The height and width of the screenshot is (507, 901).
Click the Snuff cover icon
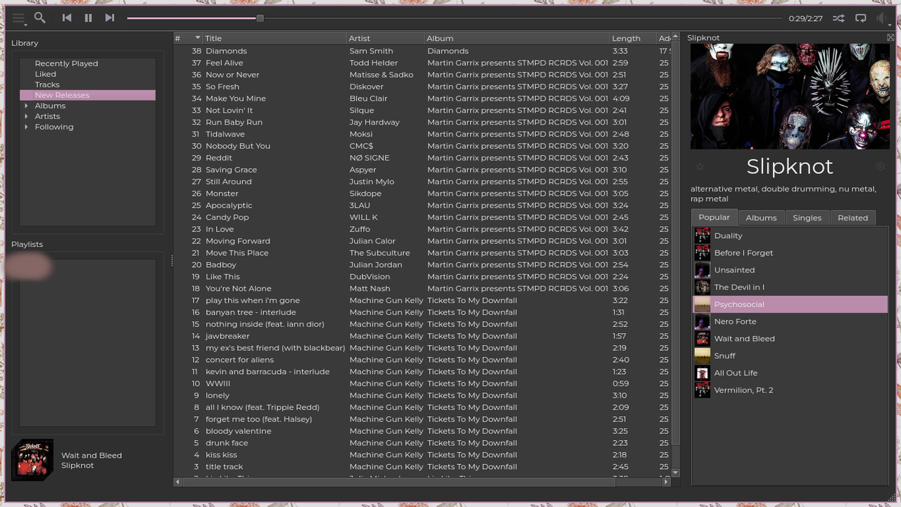click(702, 356)
